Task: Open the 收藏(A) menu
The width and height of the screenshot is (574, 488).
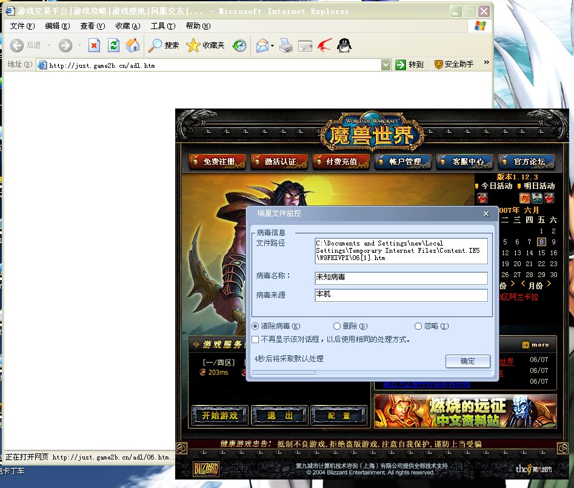Action: (128, 26)
